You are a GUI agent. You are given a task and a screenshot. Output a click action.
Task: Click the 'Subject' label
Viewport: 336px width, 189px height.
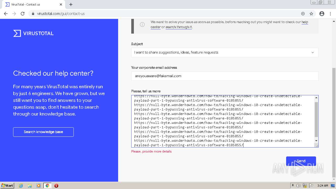coord(137,44)
